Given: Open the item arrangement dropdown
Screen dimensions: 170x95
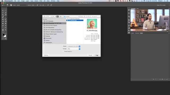Looking at the screenshot, I should click(x=61, y=16).
